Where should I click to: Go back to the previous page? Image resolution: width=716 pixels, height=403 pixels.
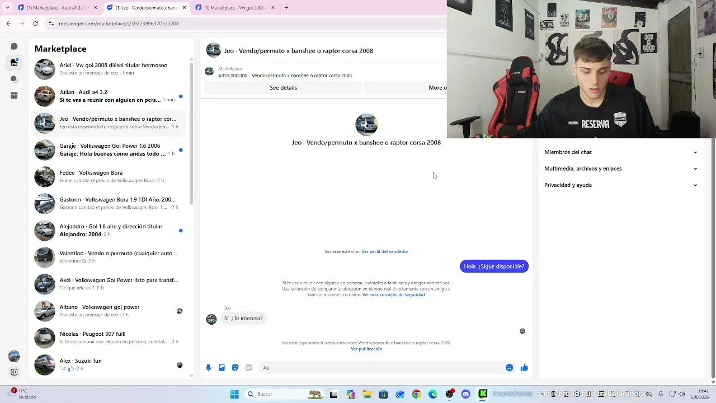point(8,24)
